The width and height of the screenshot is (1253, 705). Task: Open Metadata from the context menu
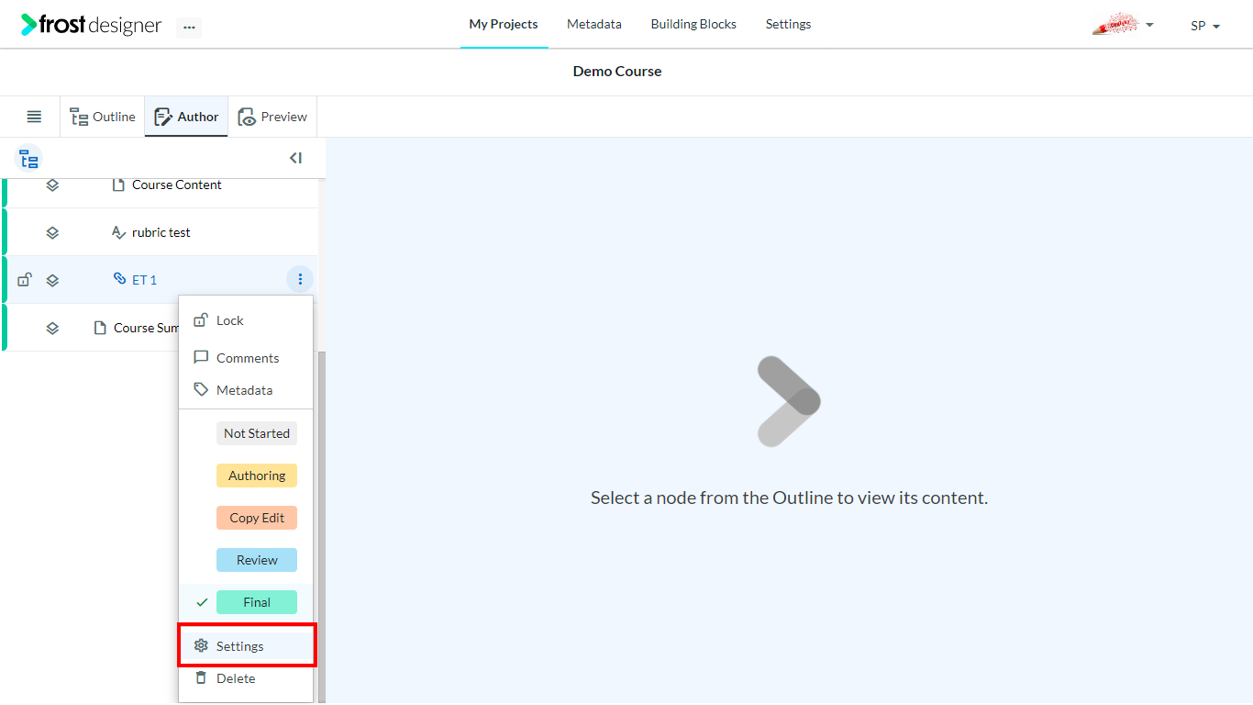(246, 390)
